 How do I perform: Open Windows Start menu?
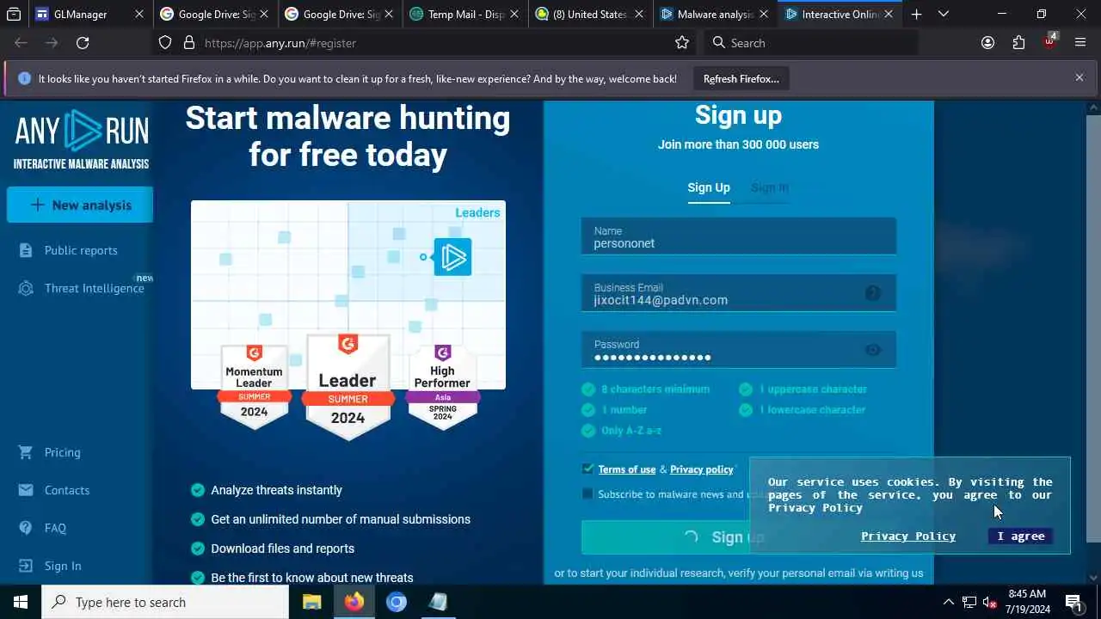[x=21, y=602]
